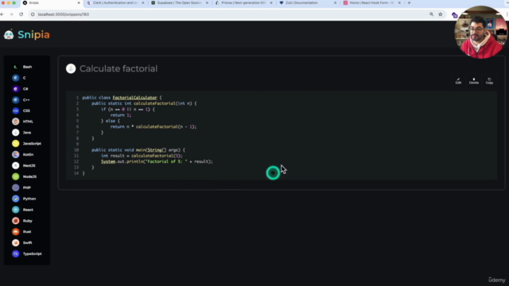
Task: Close the Zod Documentation tab
Action: click(336, 3)
